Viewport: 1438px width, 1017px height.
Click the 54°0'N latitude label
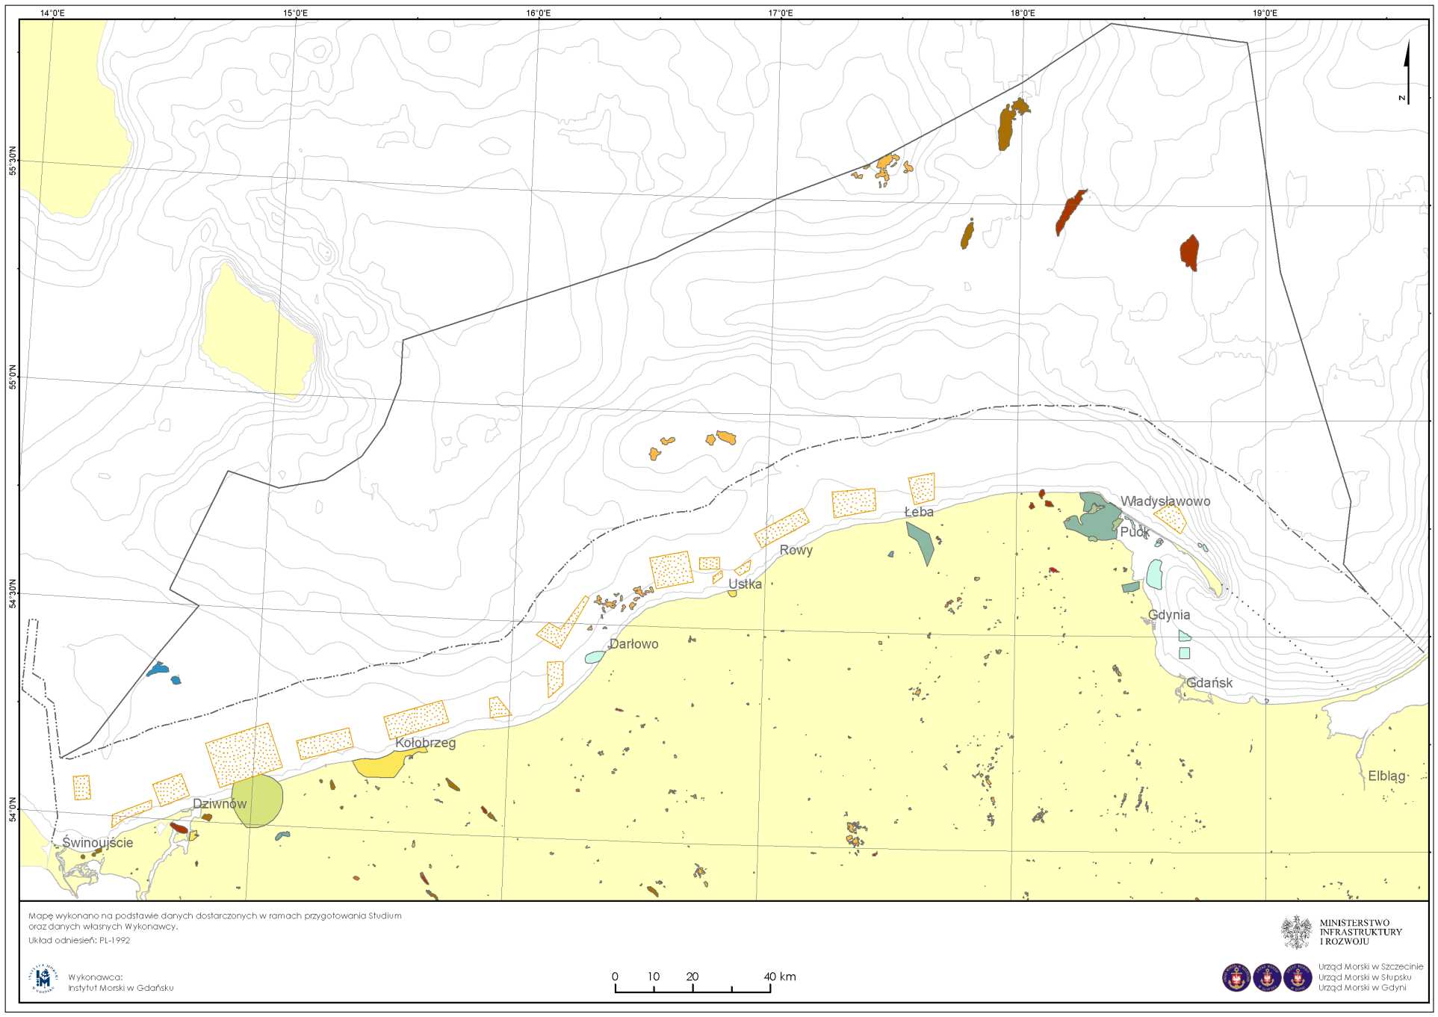pos(12,809)
